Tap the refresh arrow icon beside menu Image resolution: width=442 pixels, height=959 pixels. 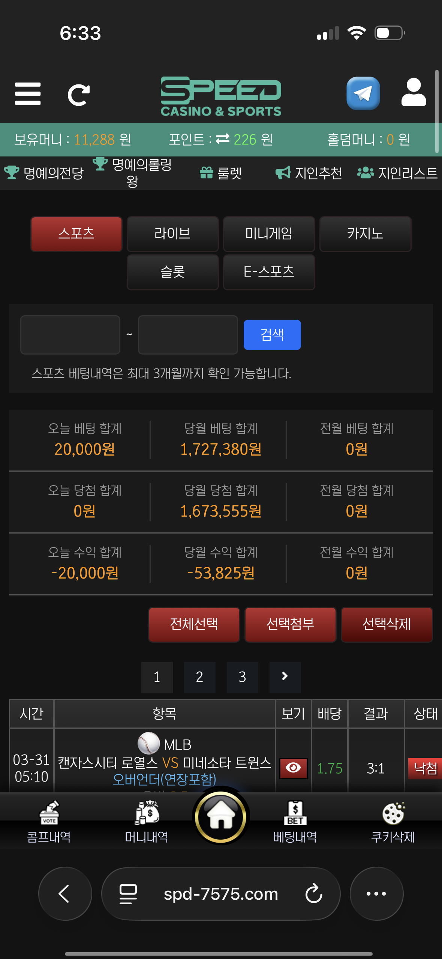click(79, 95)
